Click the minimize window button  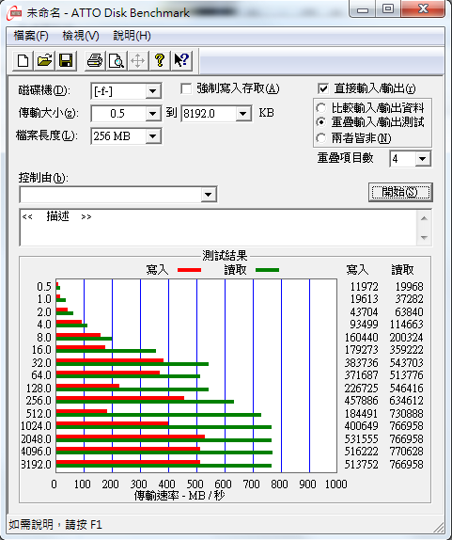click(x=363, y=9)
